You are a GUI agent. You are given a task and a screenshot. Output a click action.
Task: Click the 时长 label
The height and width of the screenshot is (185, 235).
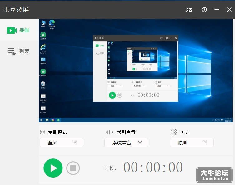pyautogui.click(x=110, y=168)
